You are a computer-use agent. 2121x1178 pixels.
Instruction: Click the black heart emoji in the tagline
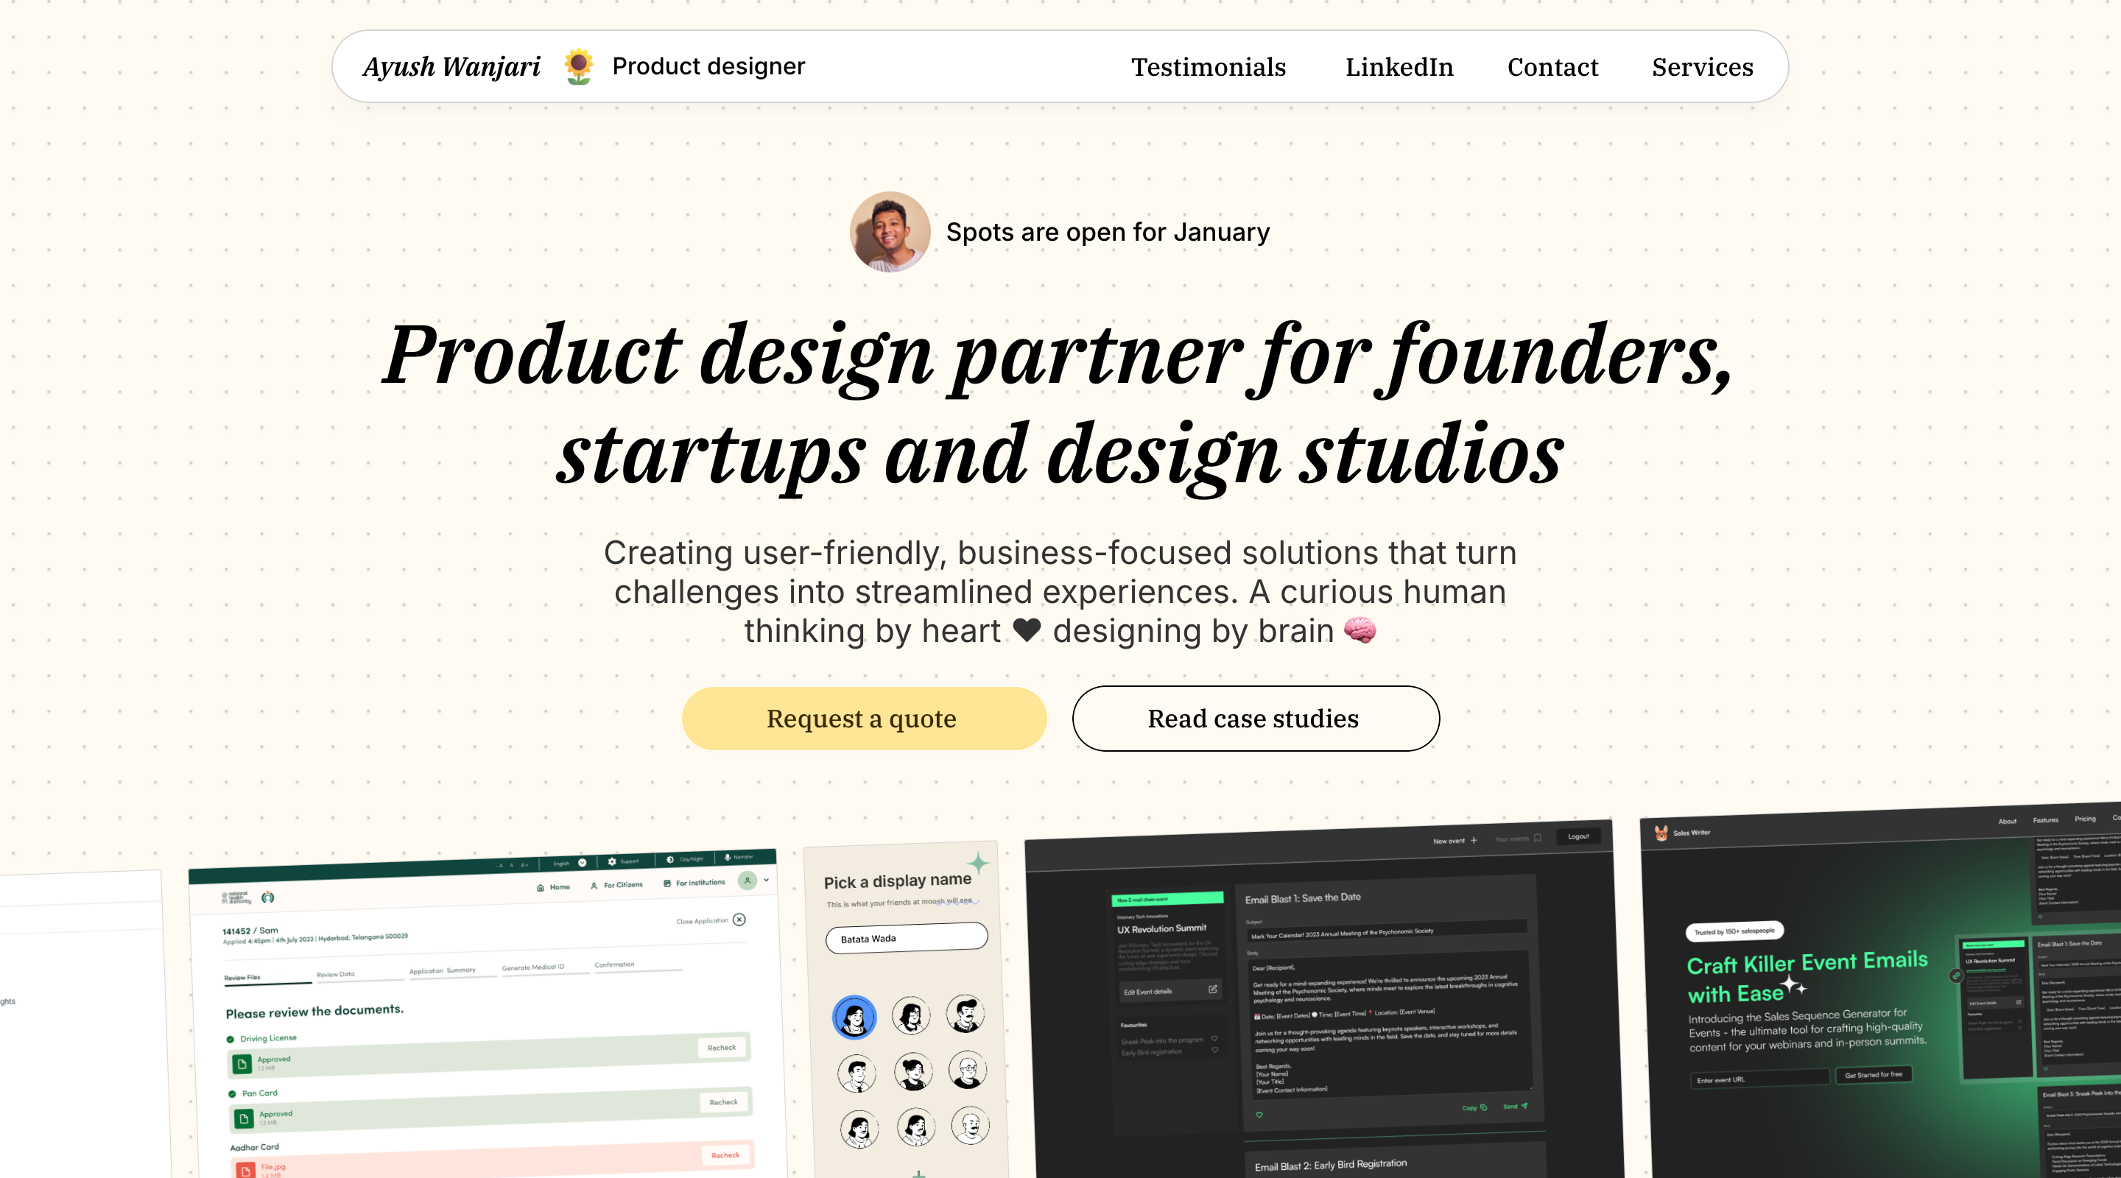tap(1027, 630)
